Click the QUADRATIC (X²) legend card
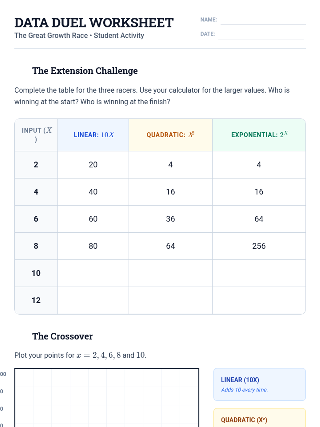This screenshot has height=427, width=320. (x=259, y=419)
